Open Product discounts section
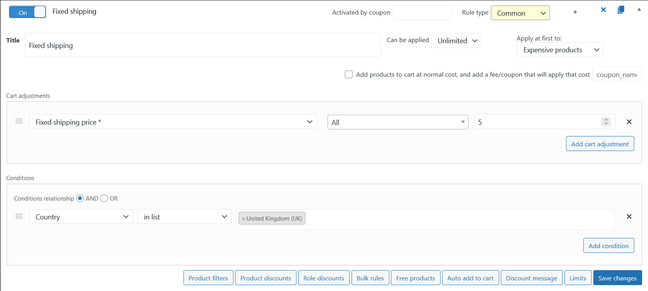The width and height of the screenshot is (648, 291). point(266,278)
